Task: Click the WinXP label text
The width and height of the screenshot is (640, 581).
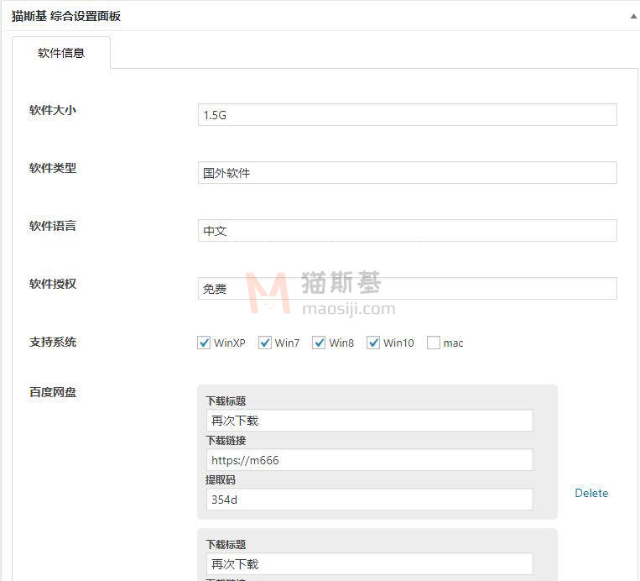Action: (x=230, y=343)
